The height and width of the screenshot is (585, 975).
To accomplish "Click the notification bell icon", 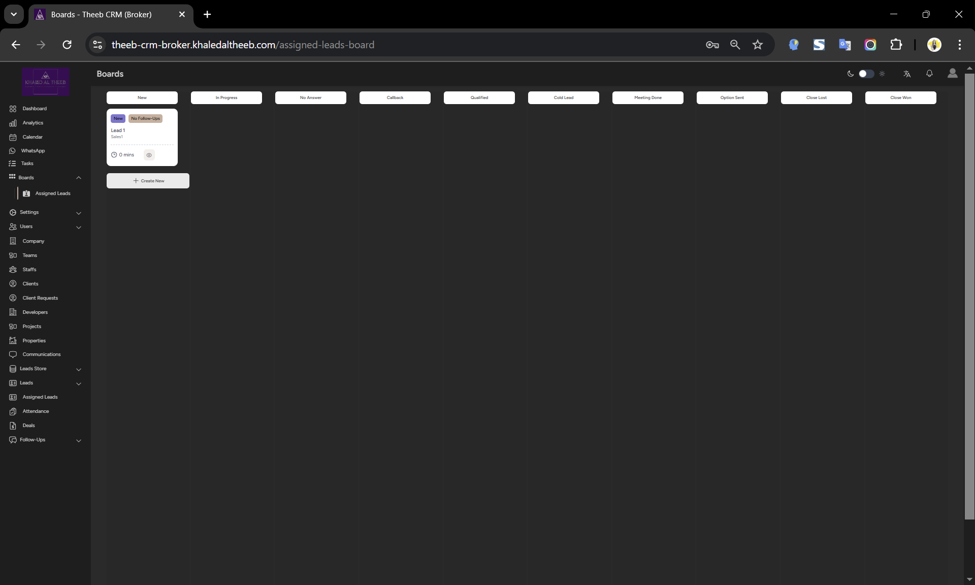I will [929, 74].
